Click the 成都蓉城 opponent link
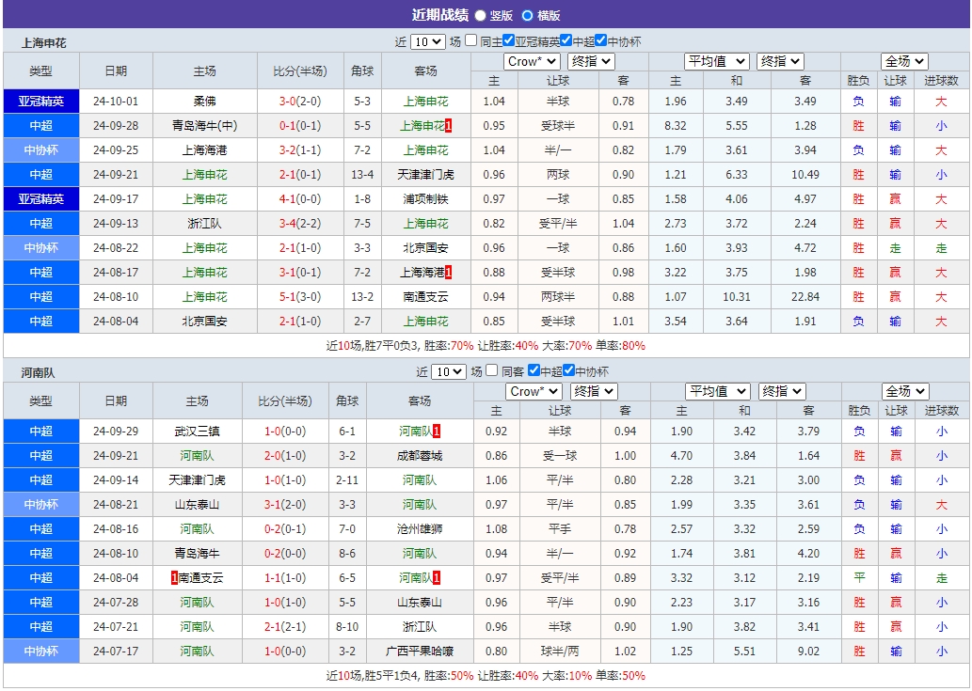 pyautogui.click(x=422, y=455)
